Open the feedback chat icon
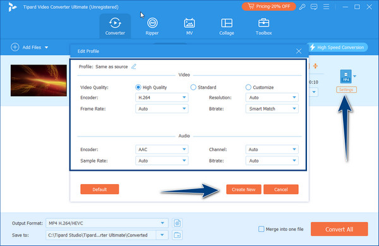379x246 pixels. 314,7
